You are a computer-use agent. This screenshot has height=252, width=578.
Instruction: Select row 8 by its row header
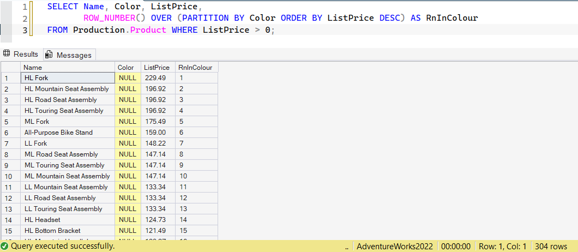pos(11,154)
